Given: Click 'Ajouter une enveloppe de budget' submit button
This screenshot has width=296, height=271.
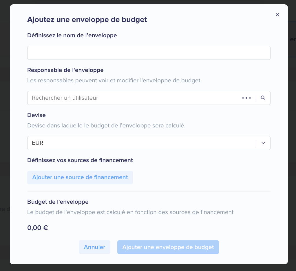Looking at the screenshot, I should tap(168, 247).
